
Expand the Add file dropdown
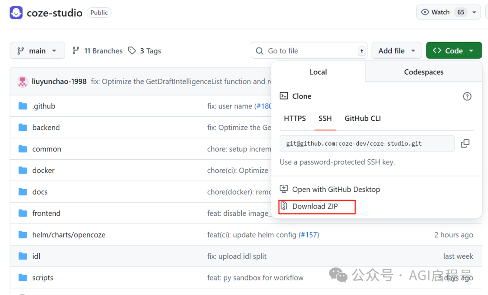coord(397,51)
